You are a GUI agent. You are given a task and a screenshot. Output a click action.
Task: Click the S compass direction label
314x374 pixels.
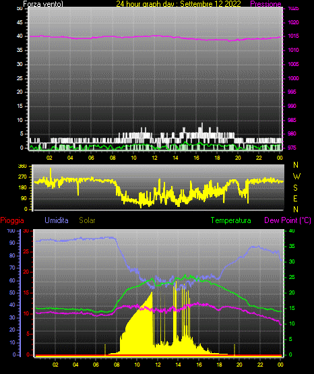point(295,188)
